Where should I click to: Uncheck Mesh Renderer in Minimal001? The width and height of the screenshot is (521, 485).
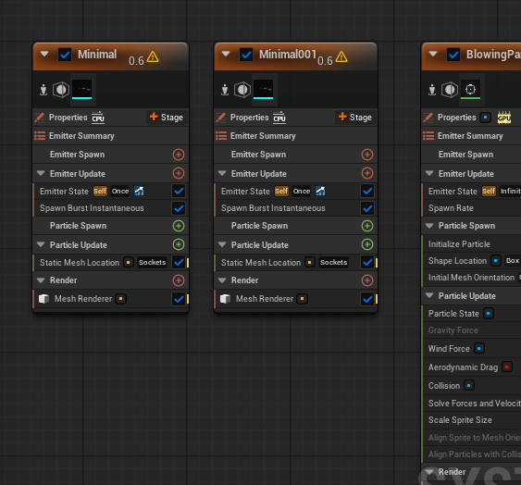tap(367, 299)
